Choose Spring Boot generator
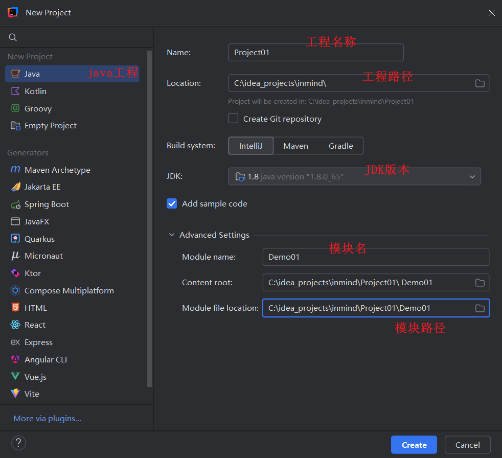 click(73, 204)
